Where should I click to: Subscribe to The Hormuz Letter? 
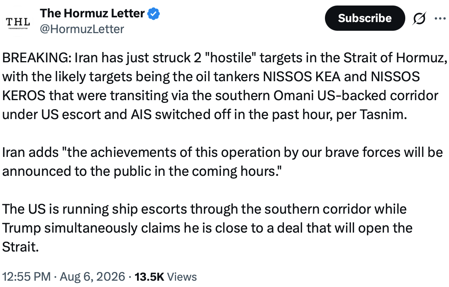pyautogui.click(x=365, y=18)
